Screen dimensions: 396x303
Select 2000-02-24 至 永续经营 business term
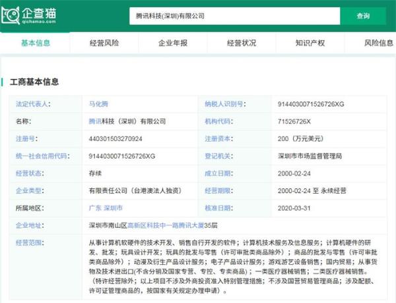pyautogui.click(x=312, y=190)
